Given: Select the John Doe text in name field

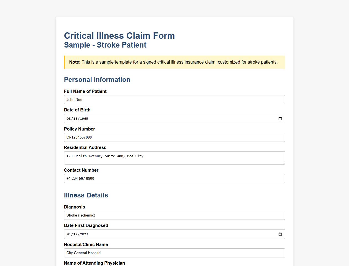Looking at the screenshot, I should click(x=74, y=100).
